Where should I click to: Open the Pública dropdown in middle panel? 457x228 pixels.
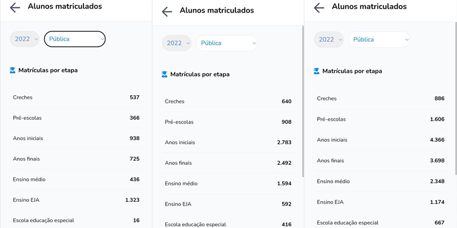pyautogui.click(x=227, y=43)
